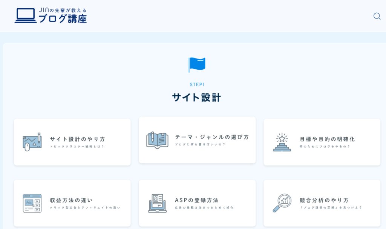Go to 目標や目的の明確化 page

click(327, 139)
